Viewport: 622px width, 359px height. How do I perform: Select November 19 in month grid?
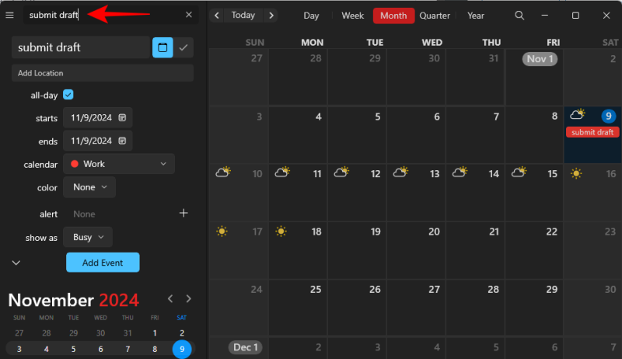coord(357,250)
